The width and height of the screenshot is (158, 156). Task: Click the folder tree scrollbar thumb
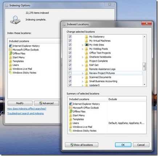click(144, 66)
